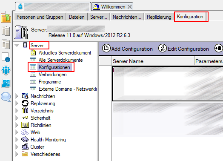Switch to the Replizierung tab
Viewport: 223px width, 161px height.
(159, 17)
